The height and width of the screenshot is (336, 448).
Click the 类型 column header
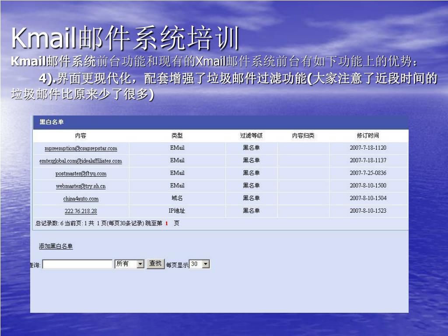pyautogui.click(x=177, y=136)
